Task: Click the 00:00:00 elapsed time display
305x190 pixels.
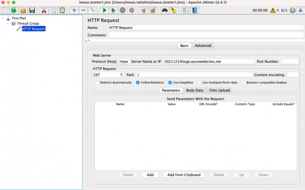Action: 260,10
